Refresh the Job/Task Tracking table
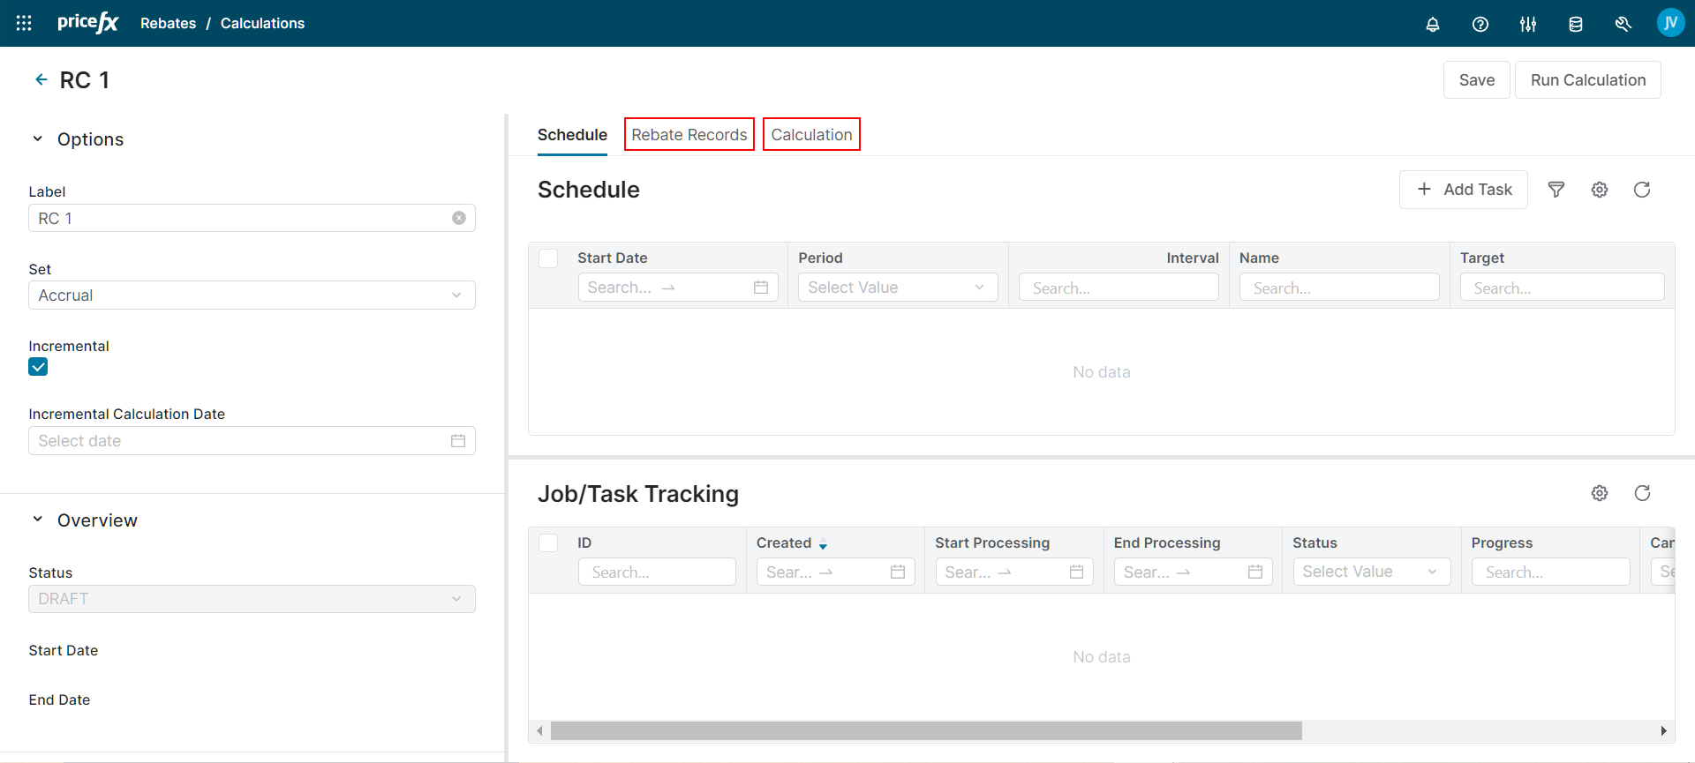This screenshot has height=763, width=1695. 1642,493
